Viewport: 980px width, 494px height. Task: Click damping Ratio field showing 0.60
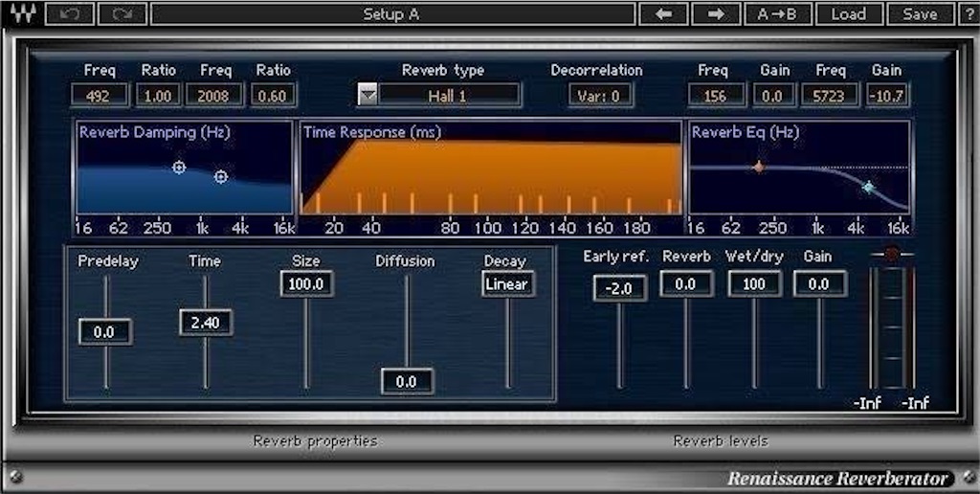tap(274, 96)
